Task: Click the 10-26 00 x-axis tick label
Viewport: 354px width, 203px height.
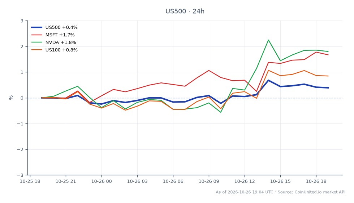Action: pos(102,181)
